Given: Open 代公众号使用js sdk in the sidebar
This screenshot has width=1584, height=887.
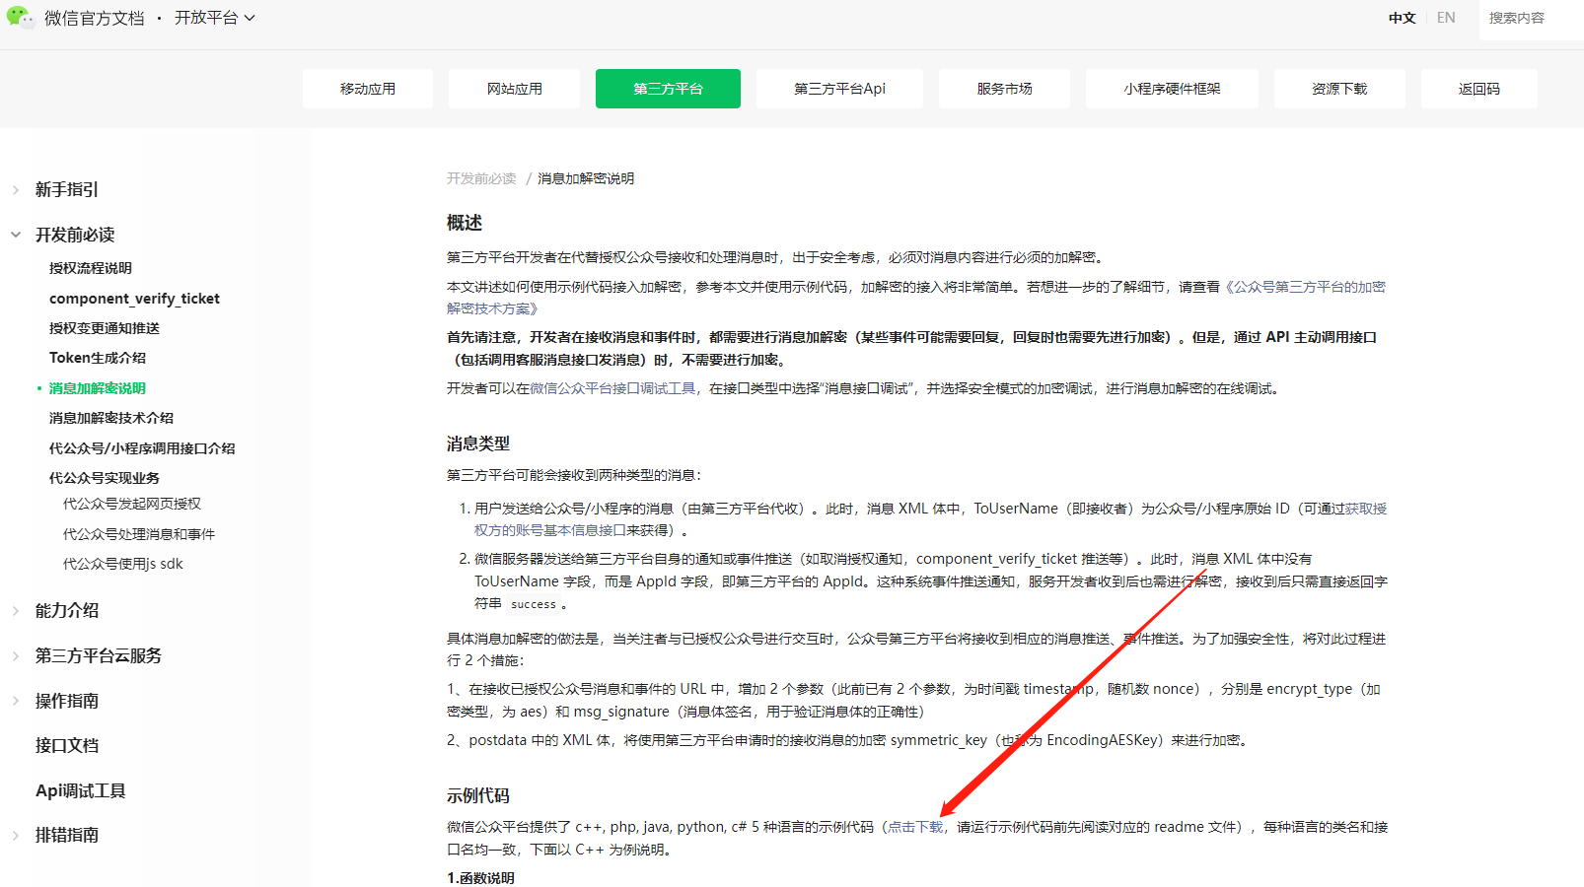Looking at the screenshot, I should (123, 564).
